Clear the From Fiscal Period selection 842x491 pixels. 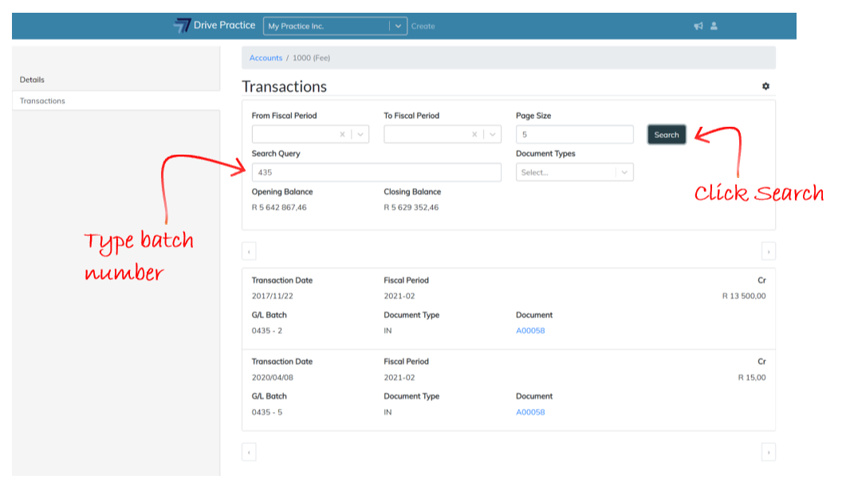tap(343, 135)
